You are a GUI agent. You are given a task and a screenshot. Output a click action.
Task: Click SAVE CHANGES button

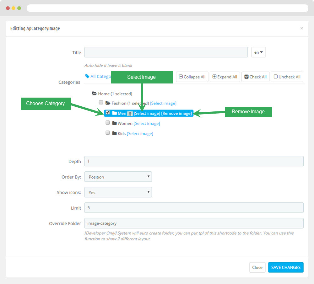click(x=286, y=267)
